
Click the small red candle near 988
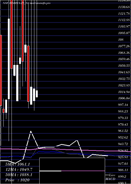(3, 111)
